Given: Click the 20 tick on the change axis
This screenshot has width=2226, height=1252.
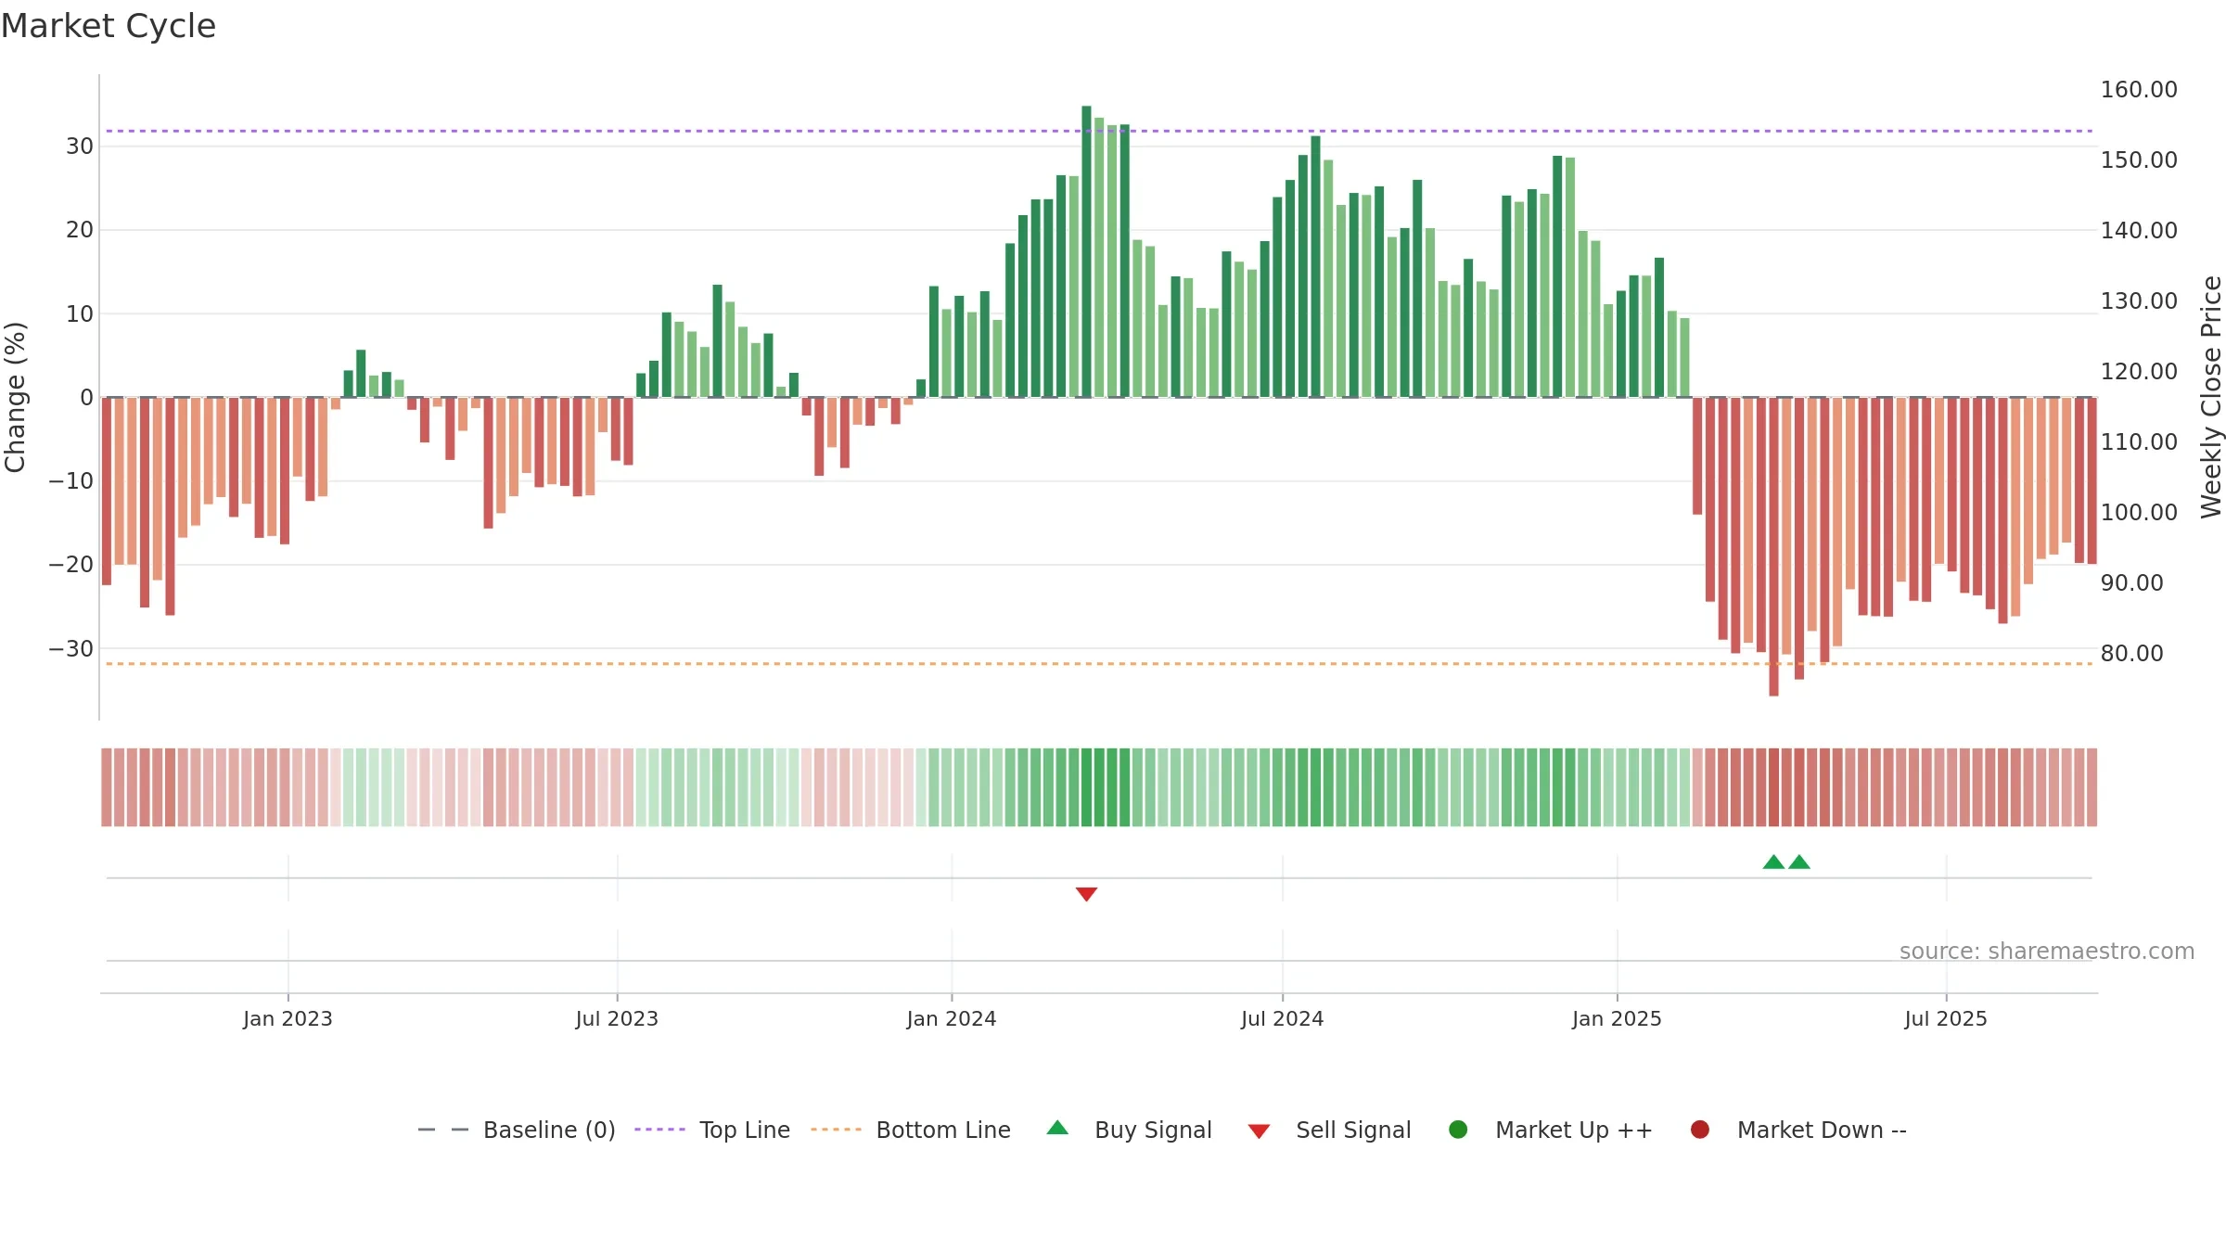Looking at the screenshot, I should pos(80,230).
